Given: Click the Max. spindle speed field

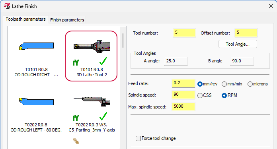Looking at the screenshot, I should (183, 106).
